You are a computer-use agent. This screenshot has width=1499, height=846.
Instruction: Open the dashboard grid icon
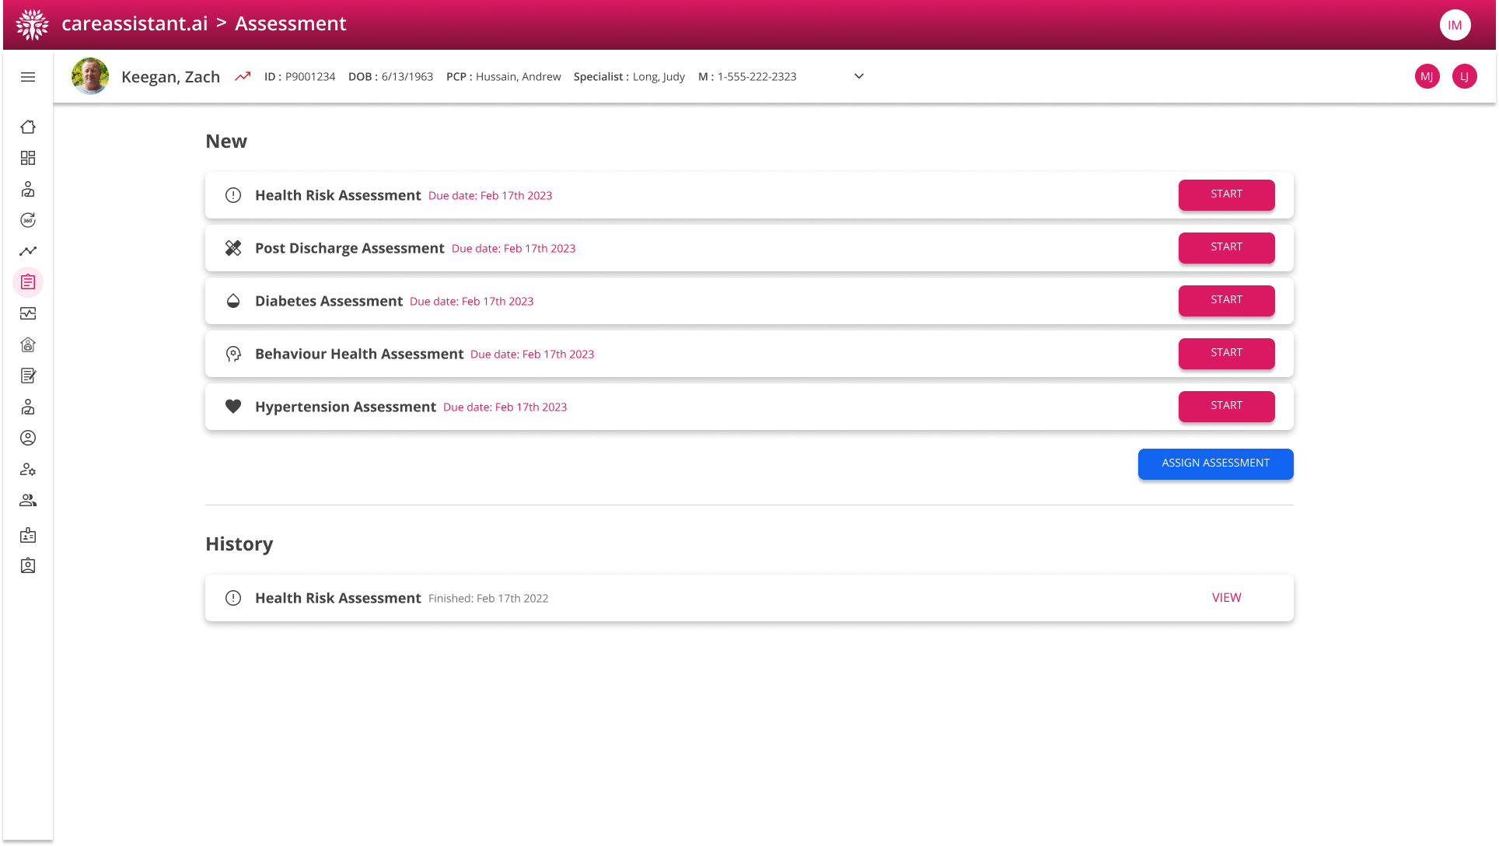pos(28,158)
